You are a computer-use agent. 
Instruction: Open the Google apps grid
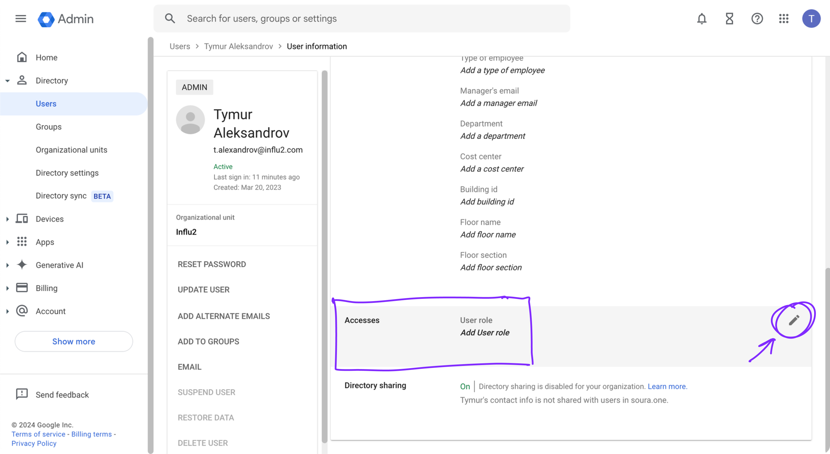point(784,19)
